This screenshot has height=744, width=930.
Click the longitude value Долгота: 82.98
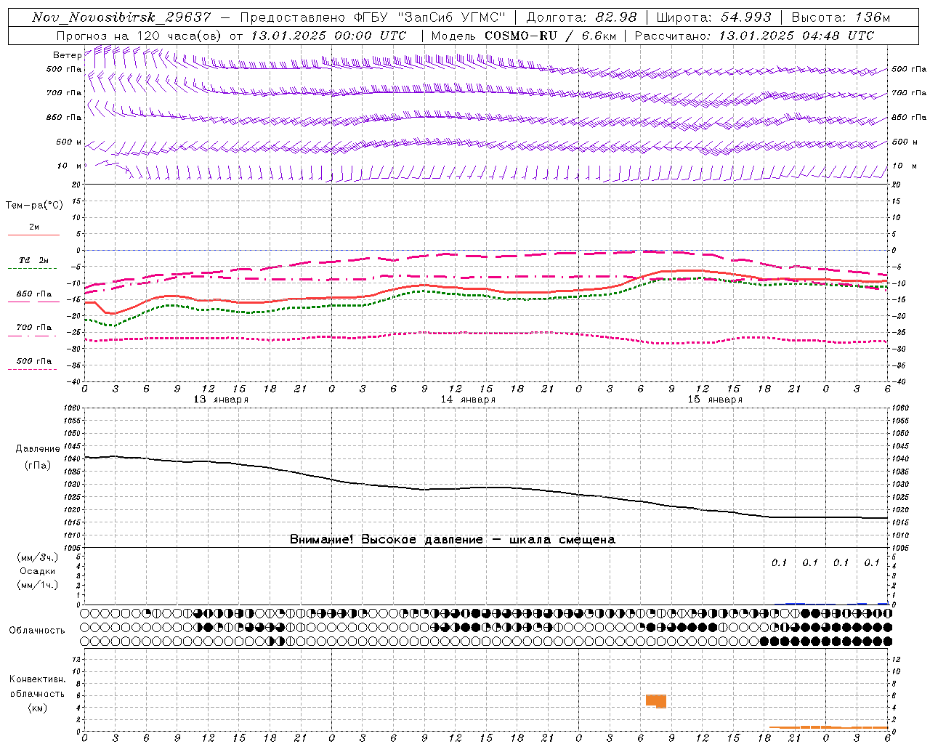point(581,17)
